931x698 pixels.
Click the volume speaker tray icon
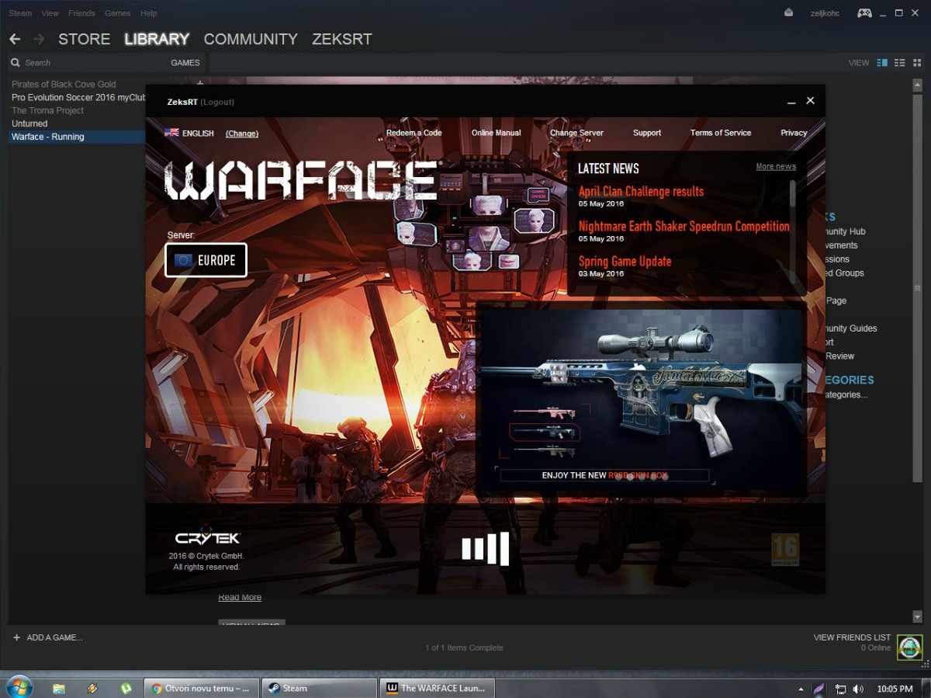pos(858,689)
